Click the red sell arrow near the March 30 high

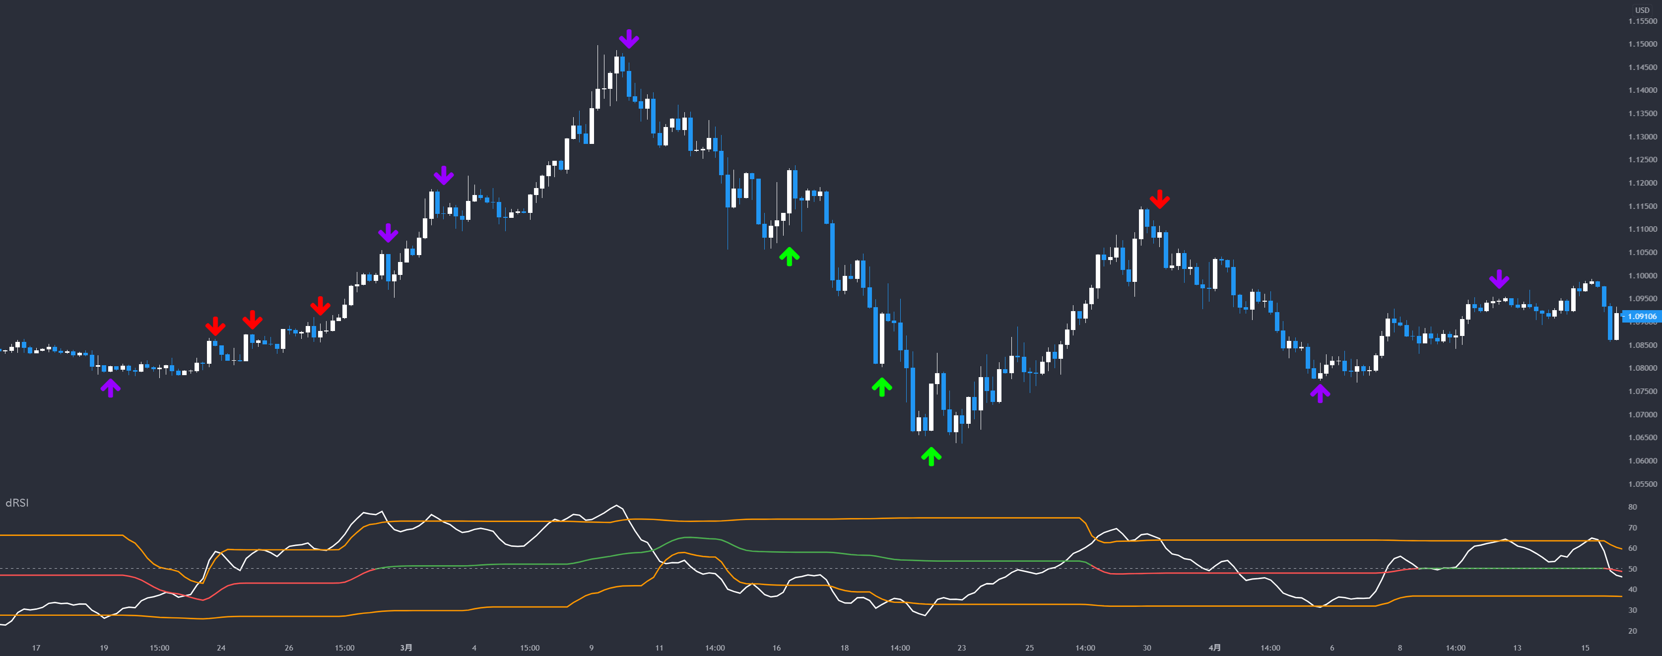1160,200
